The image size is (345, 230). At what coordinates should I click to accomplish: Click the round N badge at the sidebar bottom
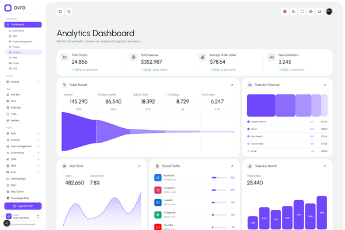(7, 223)
